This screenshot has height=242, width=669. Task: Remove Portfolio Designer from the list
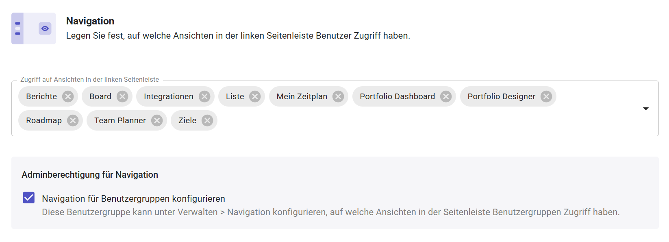click(x=546, y=96)
